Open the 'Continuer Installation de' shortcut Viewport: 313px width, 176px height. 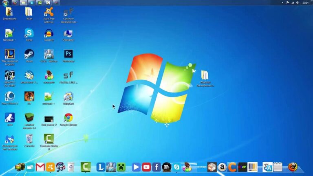point(68,15)
